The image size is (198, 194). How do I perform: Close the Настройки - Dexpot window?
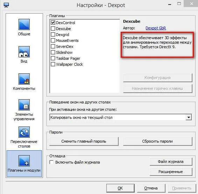tap(191, 3)
